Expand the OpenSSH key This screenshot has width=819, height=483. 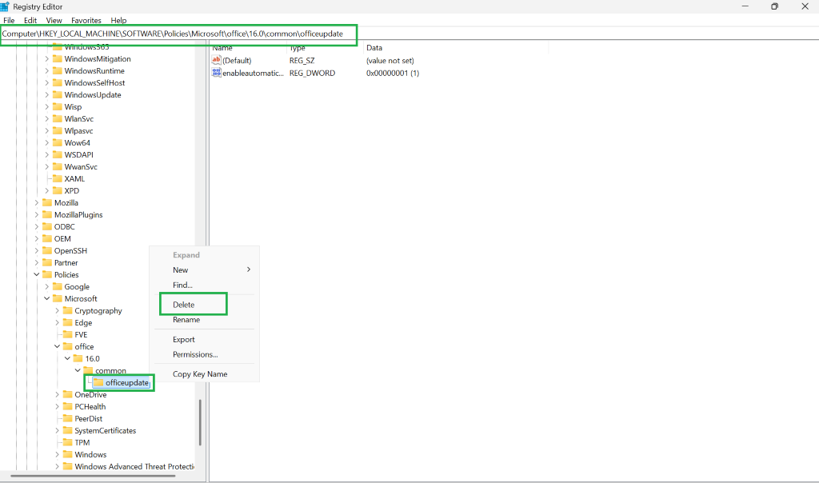click(x=37, y=251)
